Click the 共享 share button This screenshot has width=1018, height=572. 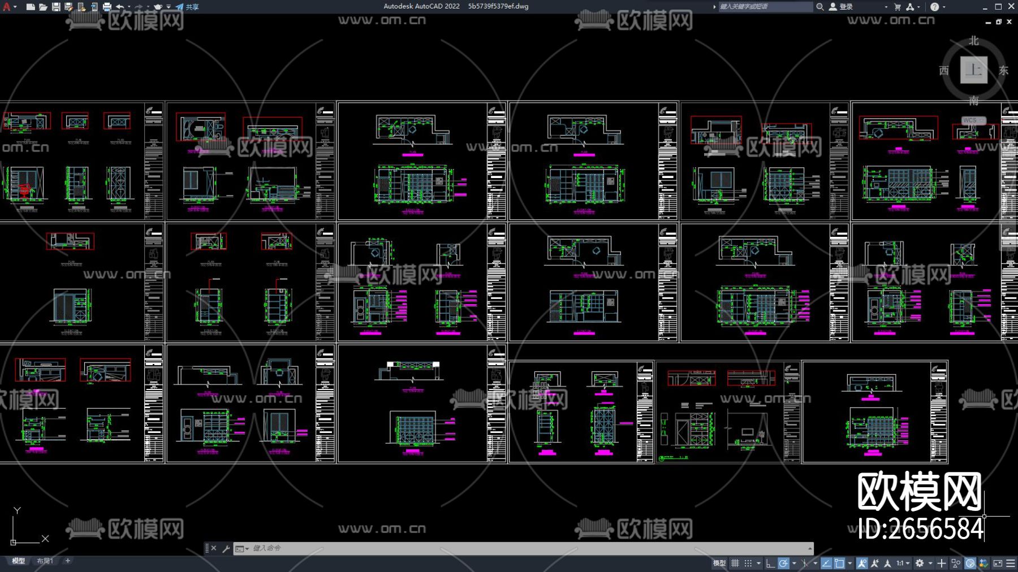[x=187, y=7]
